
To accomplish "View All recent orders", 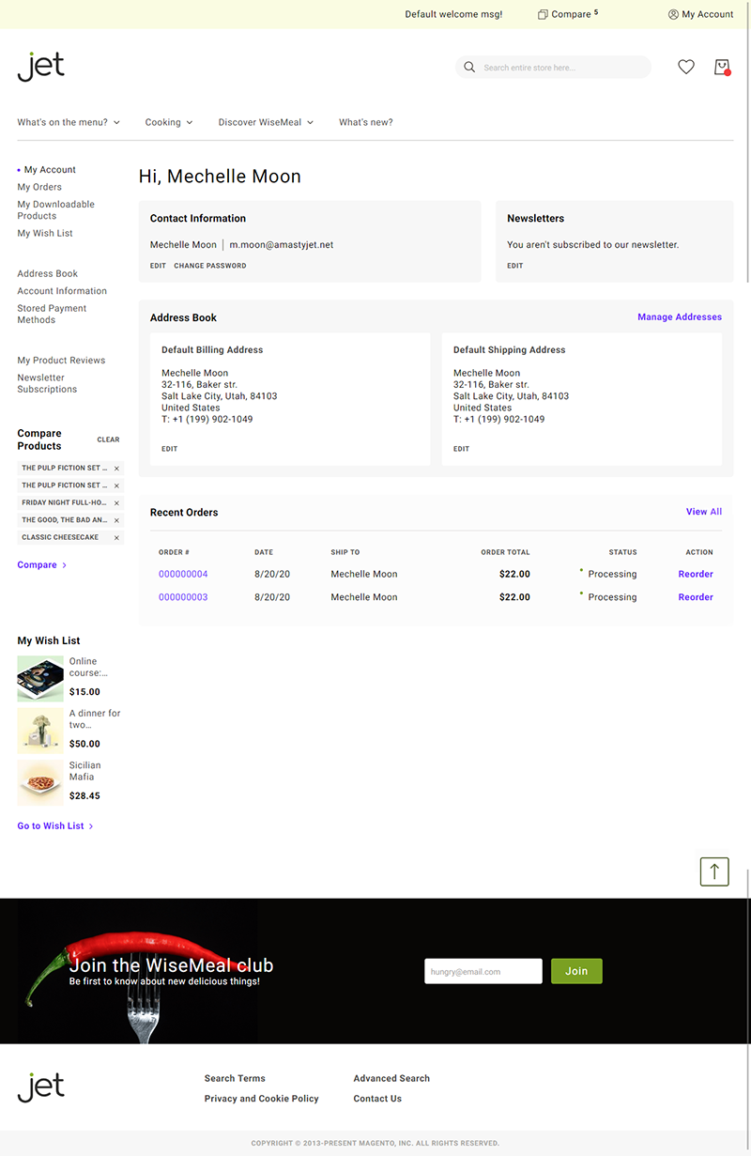I will tap(704, 512).
